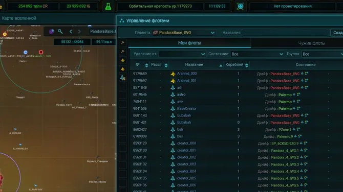343x192 pixels.
Task: Go back with the map left arrow
Action: pyautogui.click(x=71, y=32)
